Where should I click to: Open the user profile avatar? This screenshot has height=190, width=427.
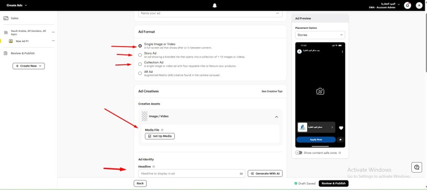click(x=419, y=5)
